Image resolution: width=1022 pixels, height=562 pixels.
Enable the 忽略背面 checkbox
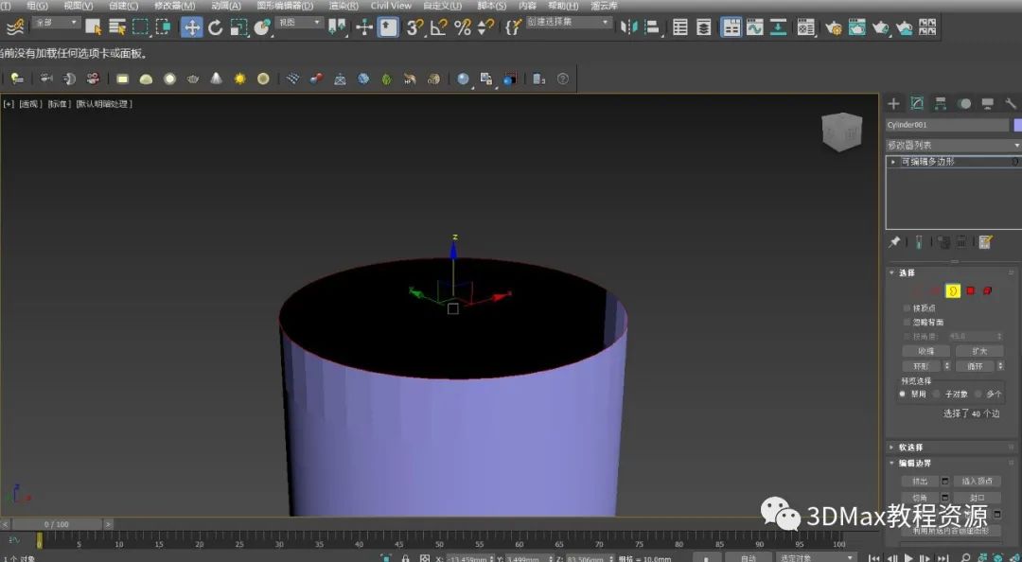click(x=907, y=322)
